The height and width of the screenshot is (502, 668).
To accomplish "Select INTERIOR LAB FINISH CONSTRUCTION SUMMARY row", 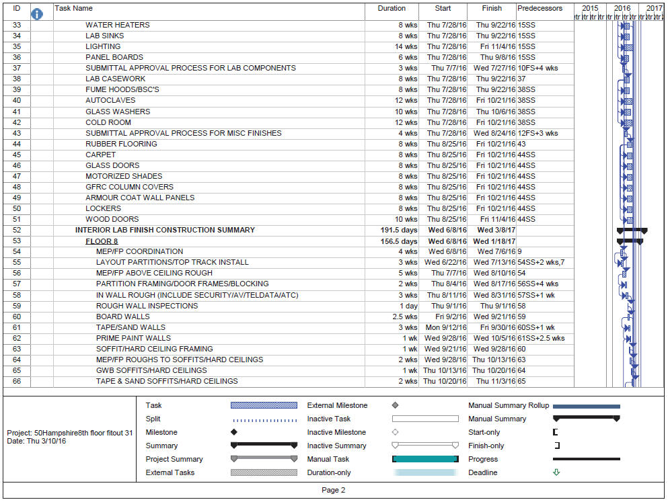I will (165, 230).
